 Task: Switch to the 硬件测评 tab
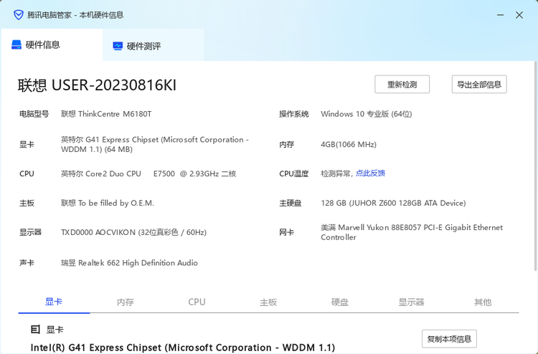pyautogui.click(x=143, y=47)
